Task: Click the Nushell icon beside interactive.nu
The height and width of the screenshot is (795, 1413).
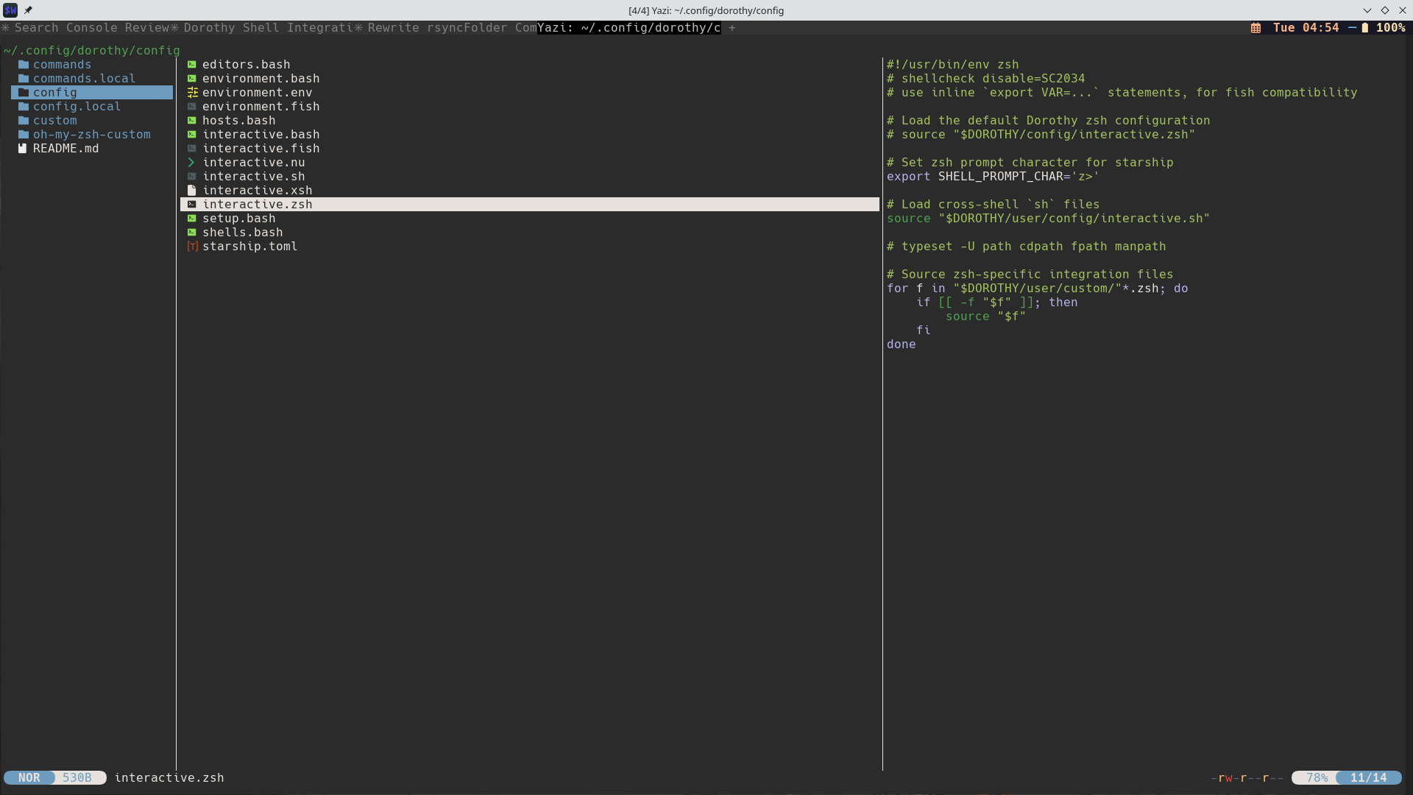Action: 191,162
